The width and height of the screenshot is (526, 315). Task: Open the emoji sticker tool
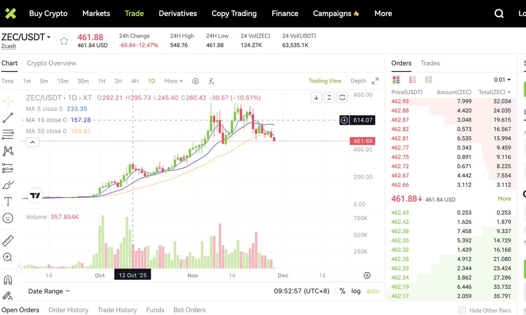(x=8, y=218)
